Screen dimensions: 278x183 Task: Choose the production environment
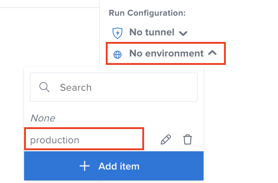(x=55, y=140)
